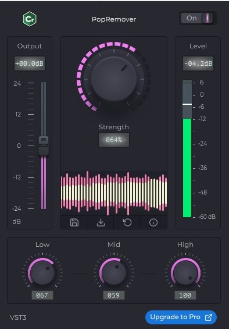The width and height of the screenshot is (229, 329).
Task: Click the save preset floppy disk icon
Action: [x=74, y=222]
